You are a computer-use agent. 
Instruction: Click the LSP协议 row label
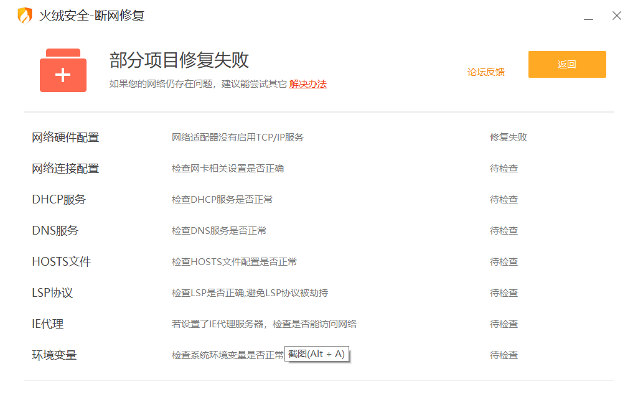tap(52, 293)
